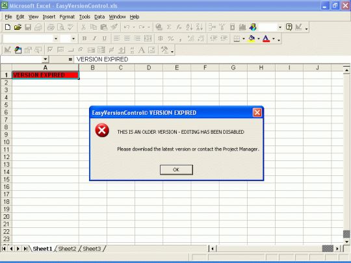The height and width of the screenshot is (263, 351).
Task: Toggle Merge and Center
Action: click(x=148, y=38)
